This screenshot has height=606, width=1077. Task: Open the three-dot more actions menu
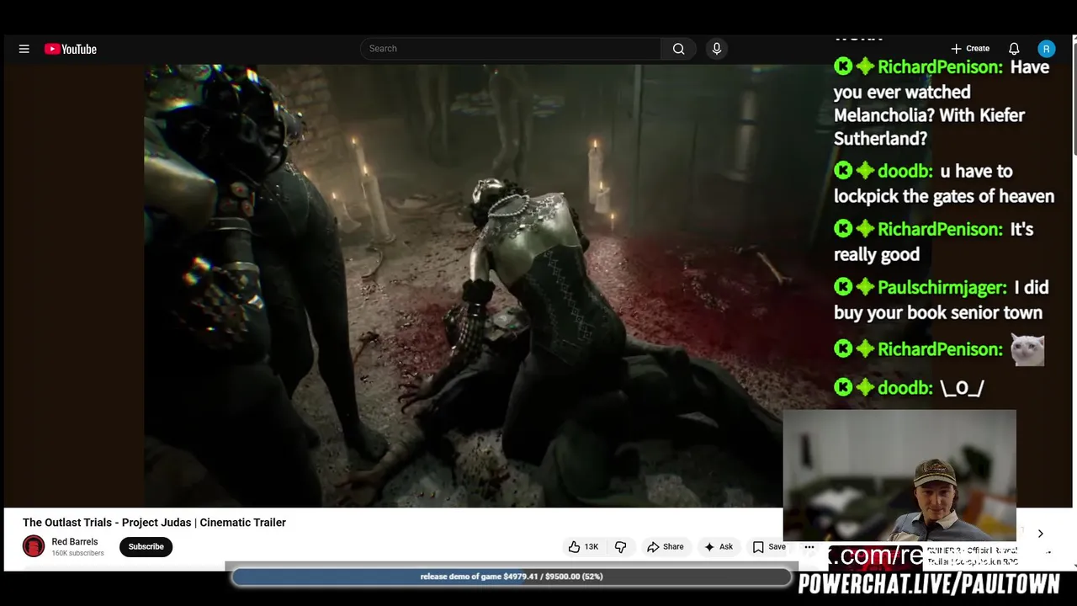pyautogui.click(x=809, y=547)
